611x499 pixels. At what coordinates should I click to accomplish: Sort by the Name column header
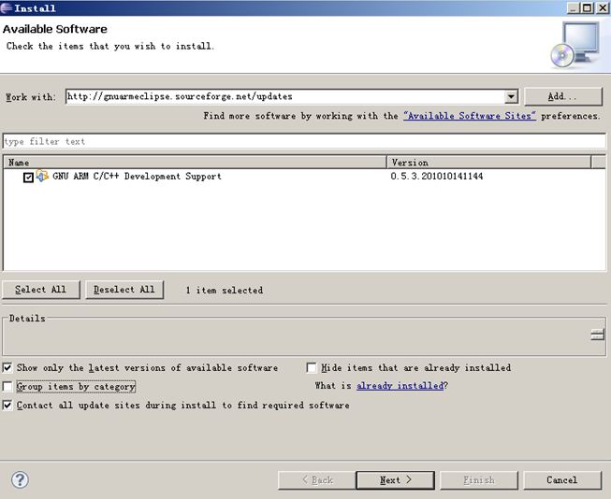point(195,163)
